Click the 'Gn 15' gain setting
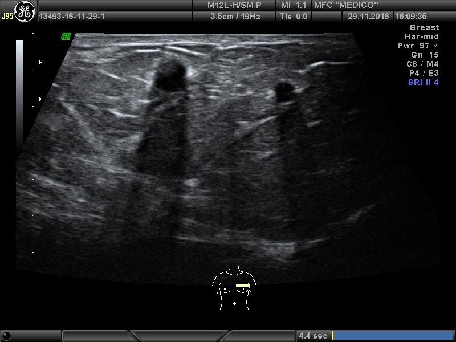 point(425,55)
